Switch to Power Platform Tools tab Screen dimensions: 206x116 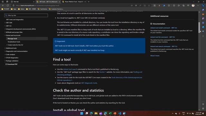[74, 2]
